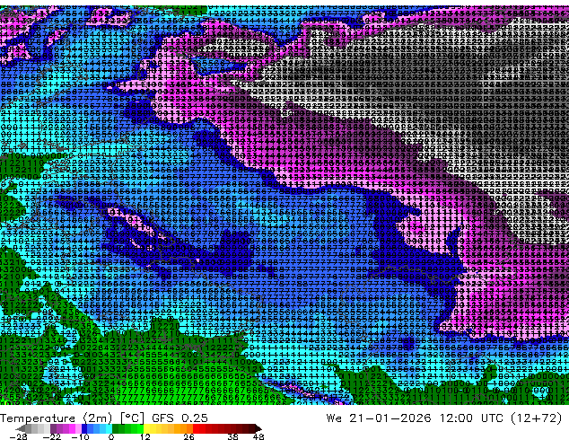Click the "12:00 UTC" time text
The width and height of the screenshot is (569, 440).
point(471,418)
